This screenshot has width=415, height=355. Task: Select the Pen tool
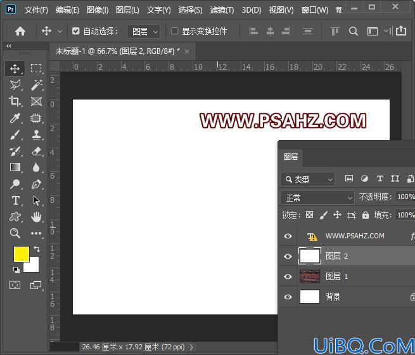click(x=36, y=184)
